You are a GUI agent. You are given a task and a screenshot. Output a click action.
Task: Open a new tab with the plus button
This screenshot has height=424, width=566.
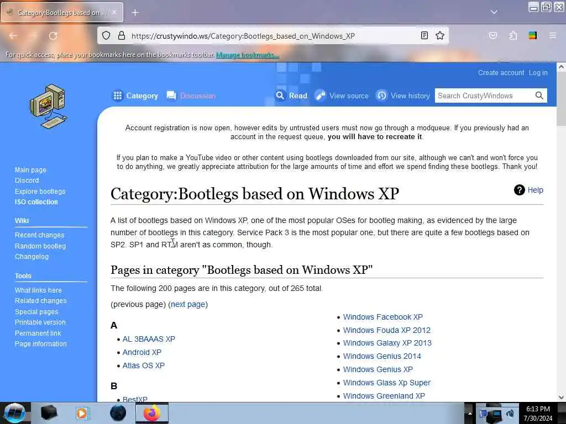point(135,13)
